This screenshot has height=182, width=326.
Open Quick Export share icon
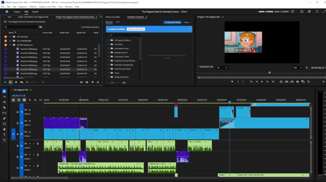(x=302, y=11)
